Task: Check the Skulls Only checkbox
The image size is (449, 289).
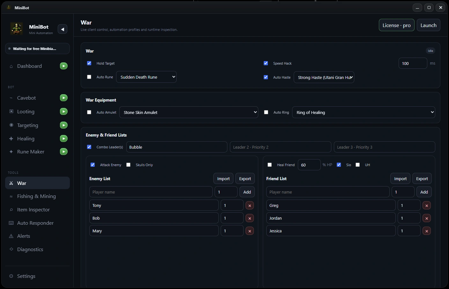Action: tap(129, 165)
